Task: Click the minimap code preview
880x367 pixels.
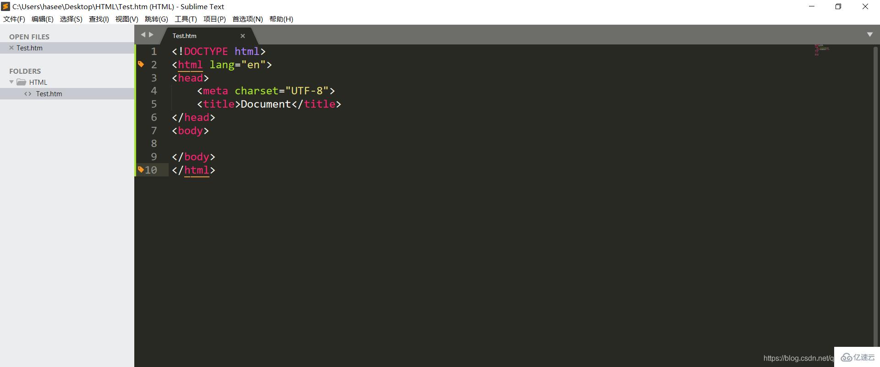Action: tap(822, 49)
